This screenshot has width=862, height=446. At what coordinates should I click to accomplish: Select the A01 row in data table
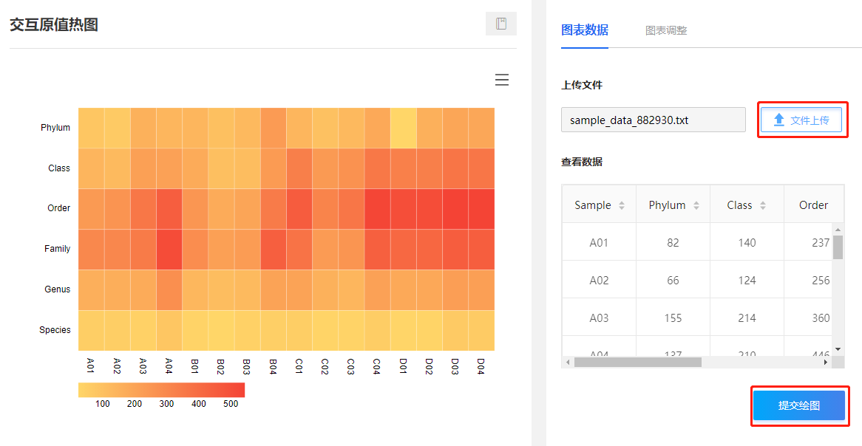tap(599, 242)
